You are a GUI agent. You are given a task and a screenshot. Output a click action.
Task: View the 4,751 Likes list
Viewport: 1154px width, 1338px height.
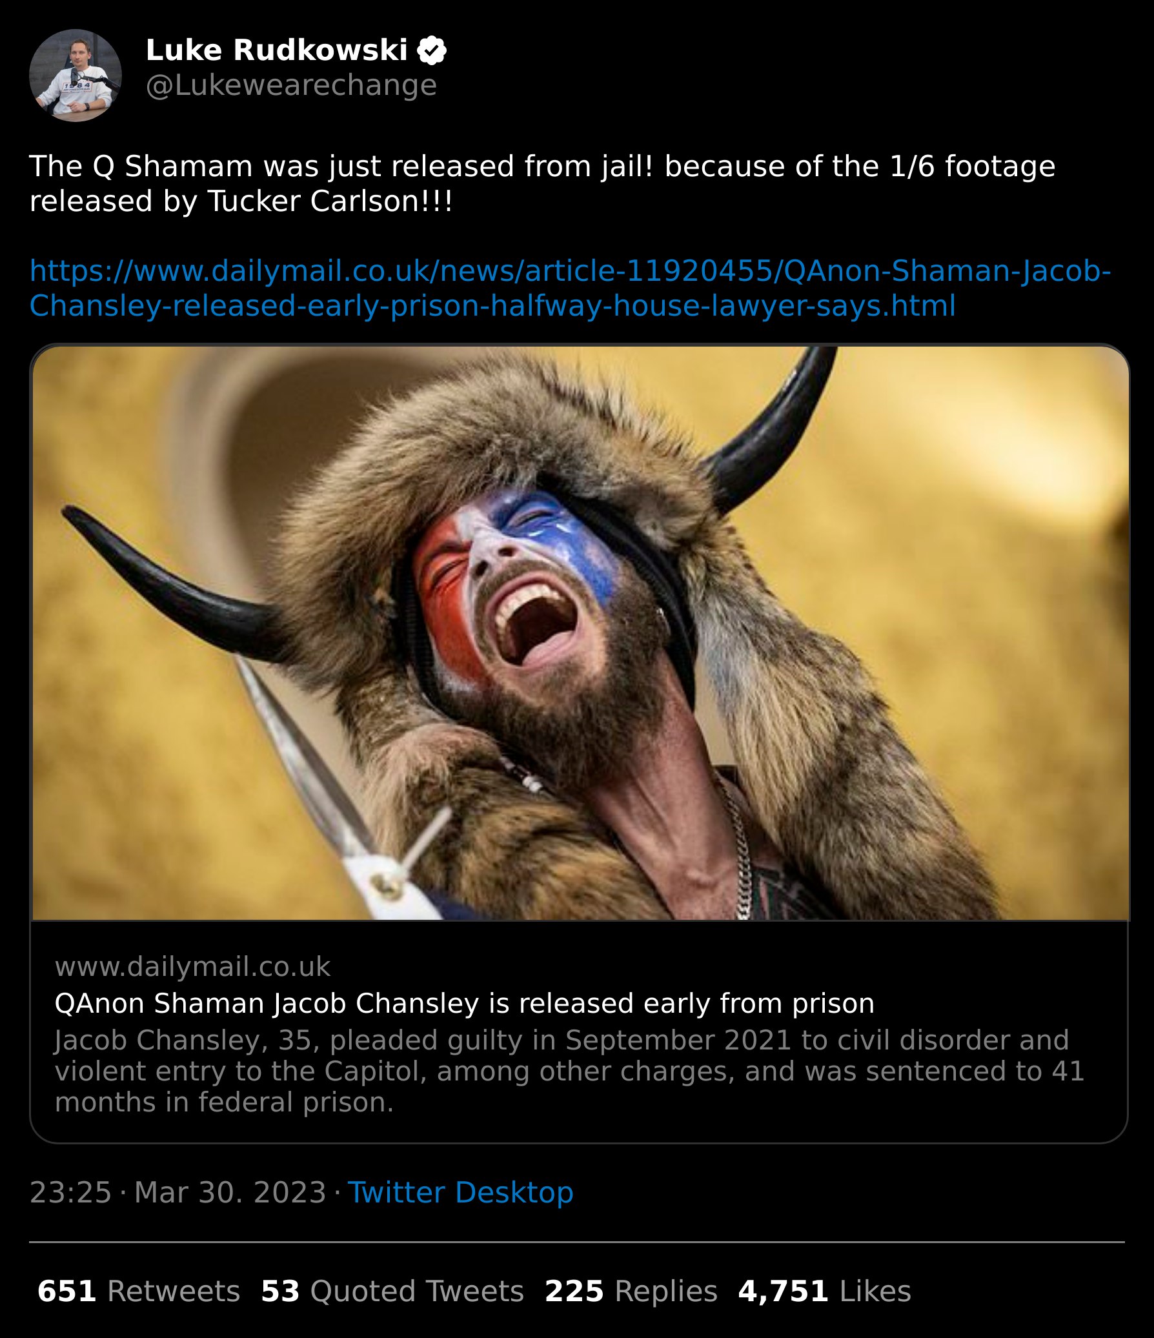(824, 1291)
